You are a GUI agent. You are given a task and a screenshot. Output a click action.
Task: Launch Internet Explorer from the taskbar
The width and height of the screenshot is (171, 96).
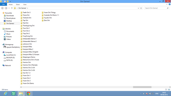pyautogui.click(x=6, y=94)
